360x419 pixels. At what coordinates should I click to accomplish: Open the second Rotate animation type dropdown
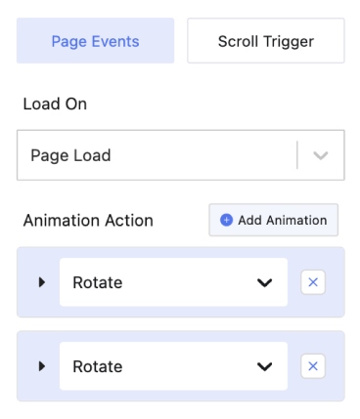[173, 366]
